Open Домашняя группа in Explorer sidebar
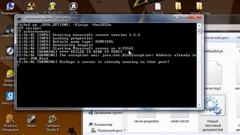This screenshot has height=135, width=240. coord(106,113)
